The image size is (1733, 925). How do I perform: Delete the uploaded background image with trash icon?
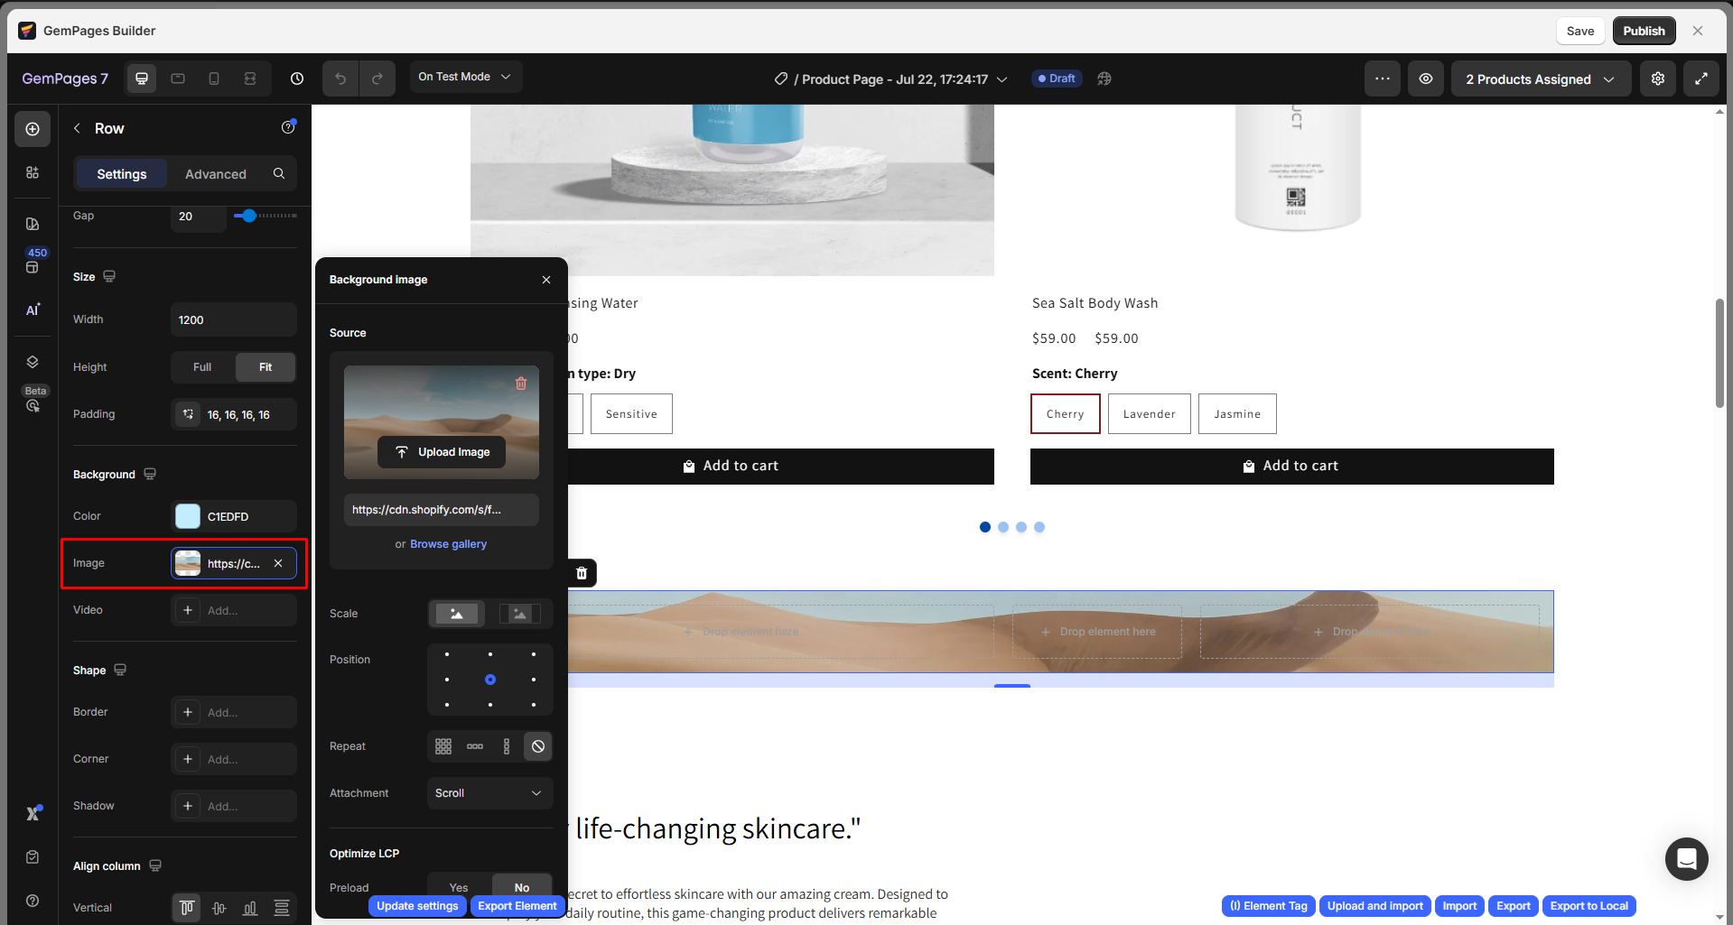pyautogui.click(x=521, y=384)
